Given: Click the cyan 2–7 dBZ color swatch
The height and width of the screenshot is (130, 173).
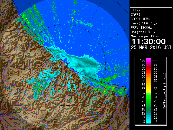Looking at the screenshot, I should (x=149, y=121).
